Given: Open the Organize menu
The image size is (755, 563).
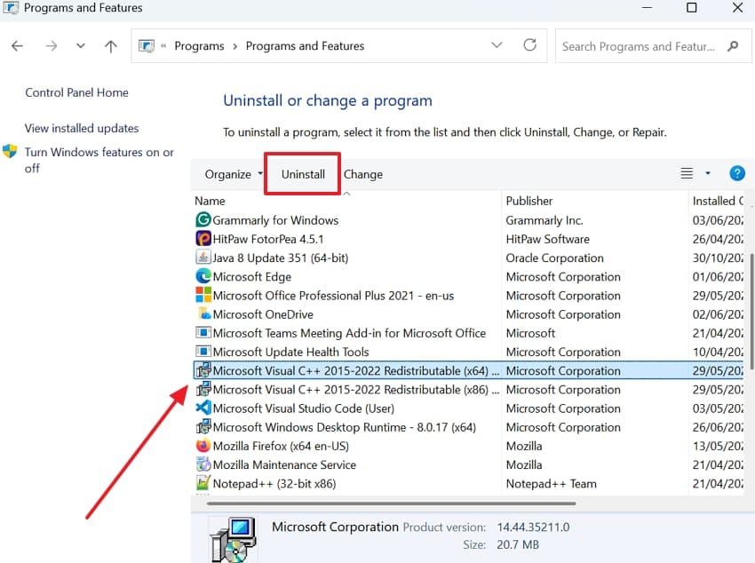Looking at the screenshot, I should pos(234,174).
